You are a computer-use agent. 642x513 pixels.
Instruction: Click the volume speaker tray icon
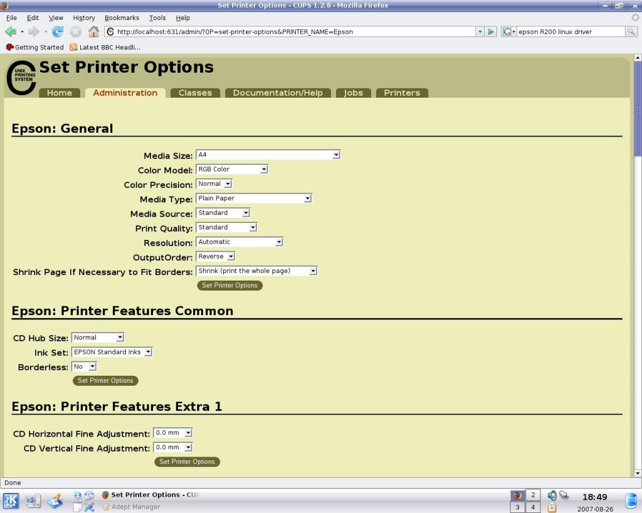tap(552, 495)
